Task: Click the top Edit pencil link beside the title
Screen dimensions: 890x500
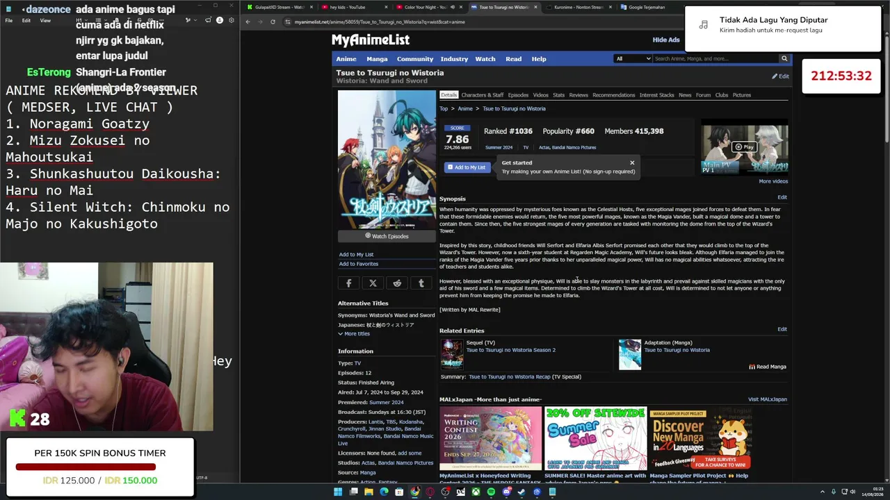Action: (x=780, y=76)
